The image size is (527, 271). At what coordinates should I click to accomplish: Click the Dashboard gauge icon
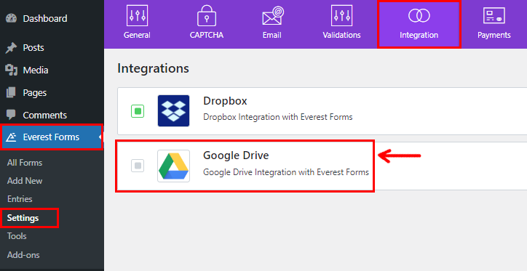point(11,18)
